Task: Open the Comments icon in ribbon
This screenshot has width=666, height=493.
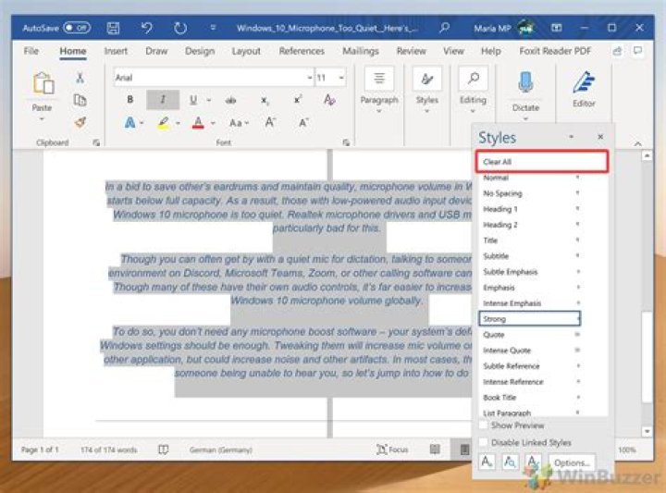Action: click(637, 51)
